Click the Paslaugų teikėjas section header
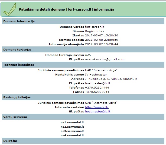 coord(83,97)
